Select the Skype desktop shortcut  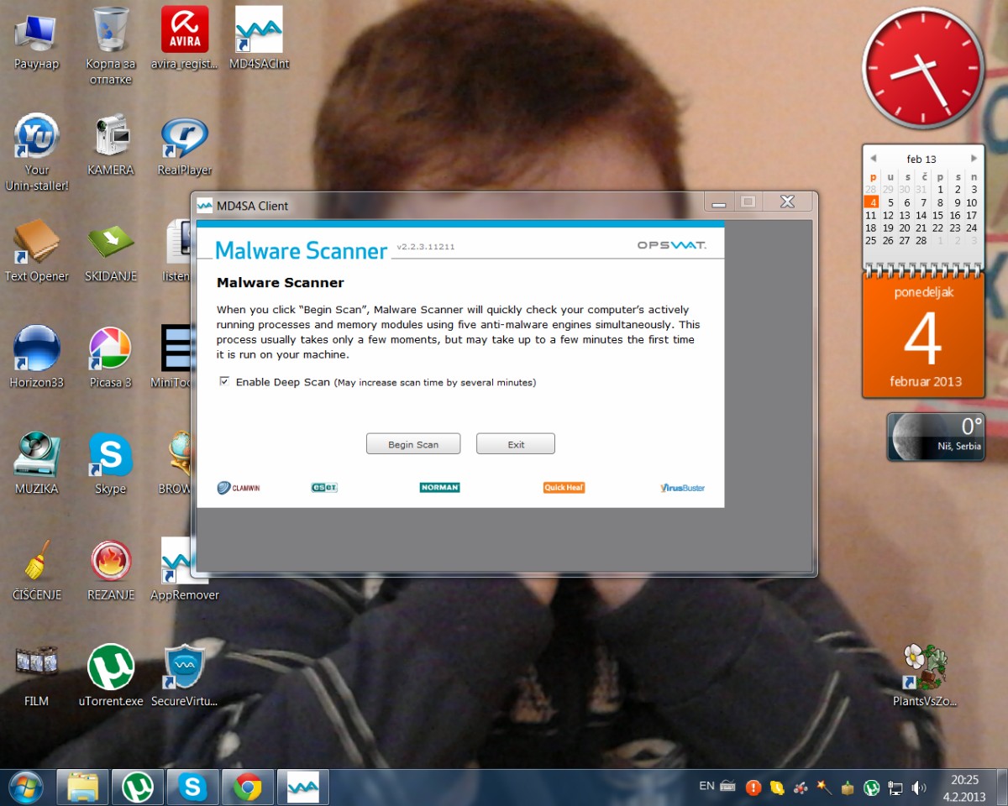(110, 463)
